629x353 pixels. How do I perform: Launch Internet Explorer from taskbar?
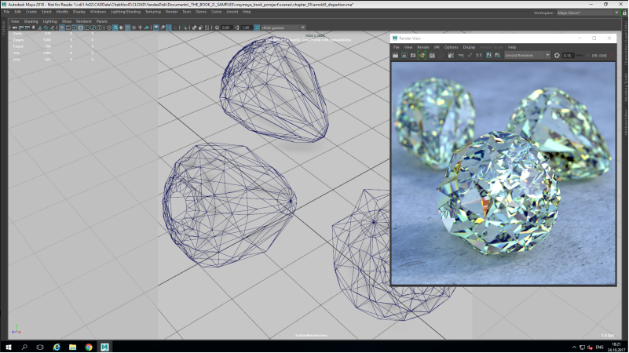57,347
